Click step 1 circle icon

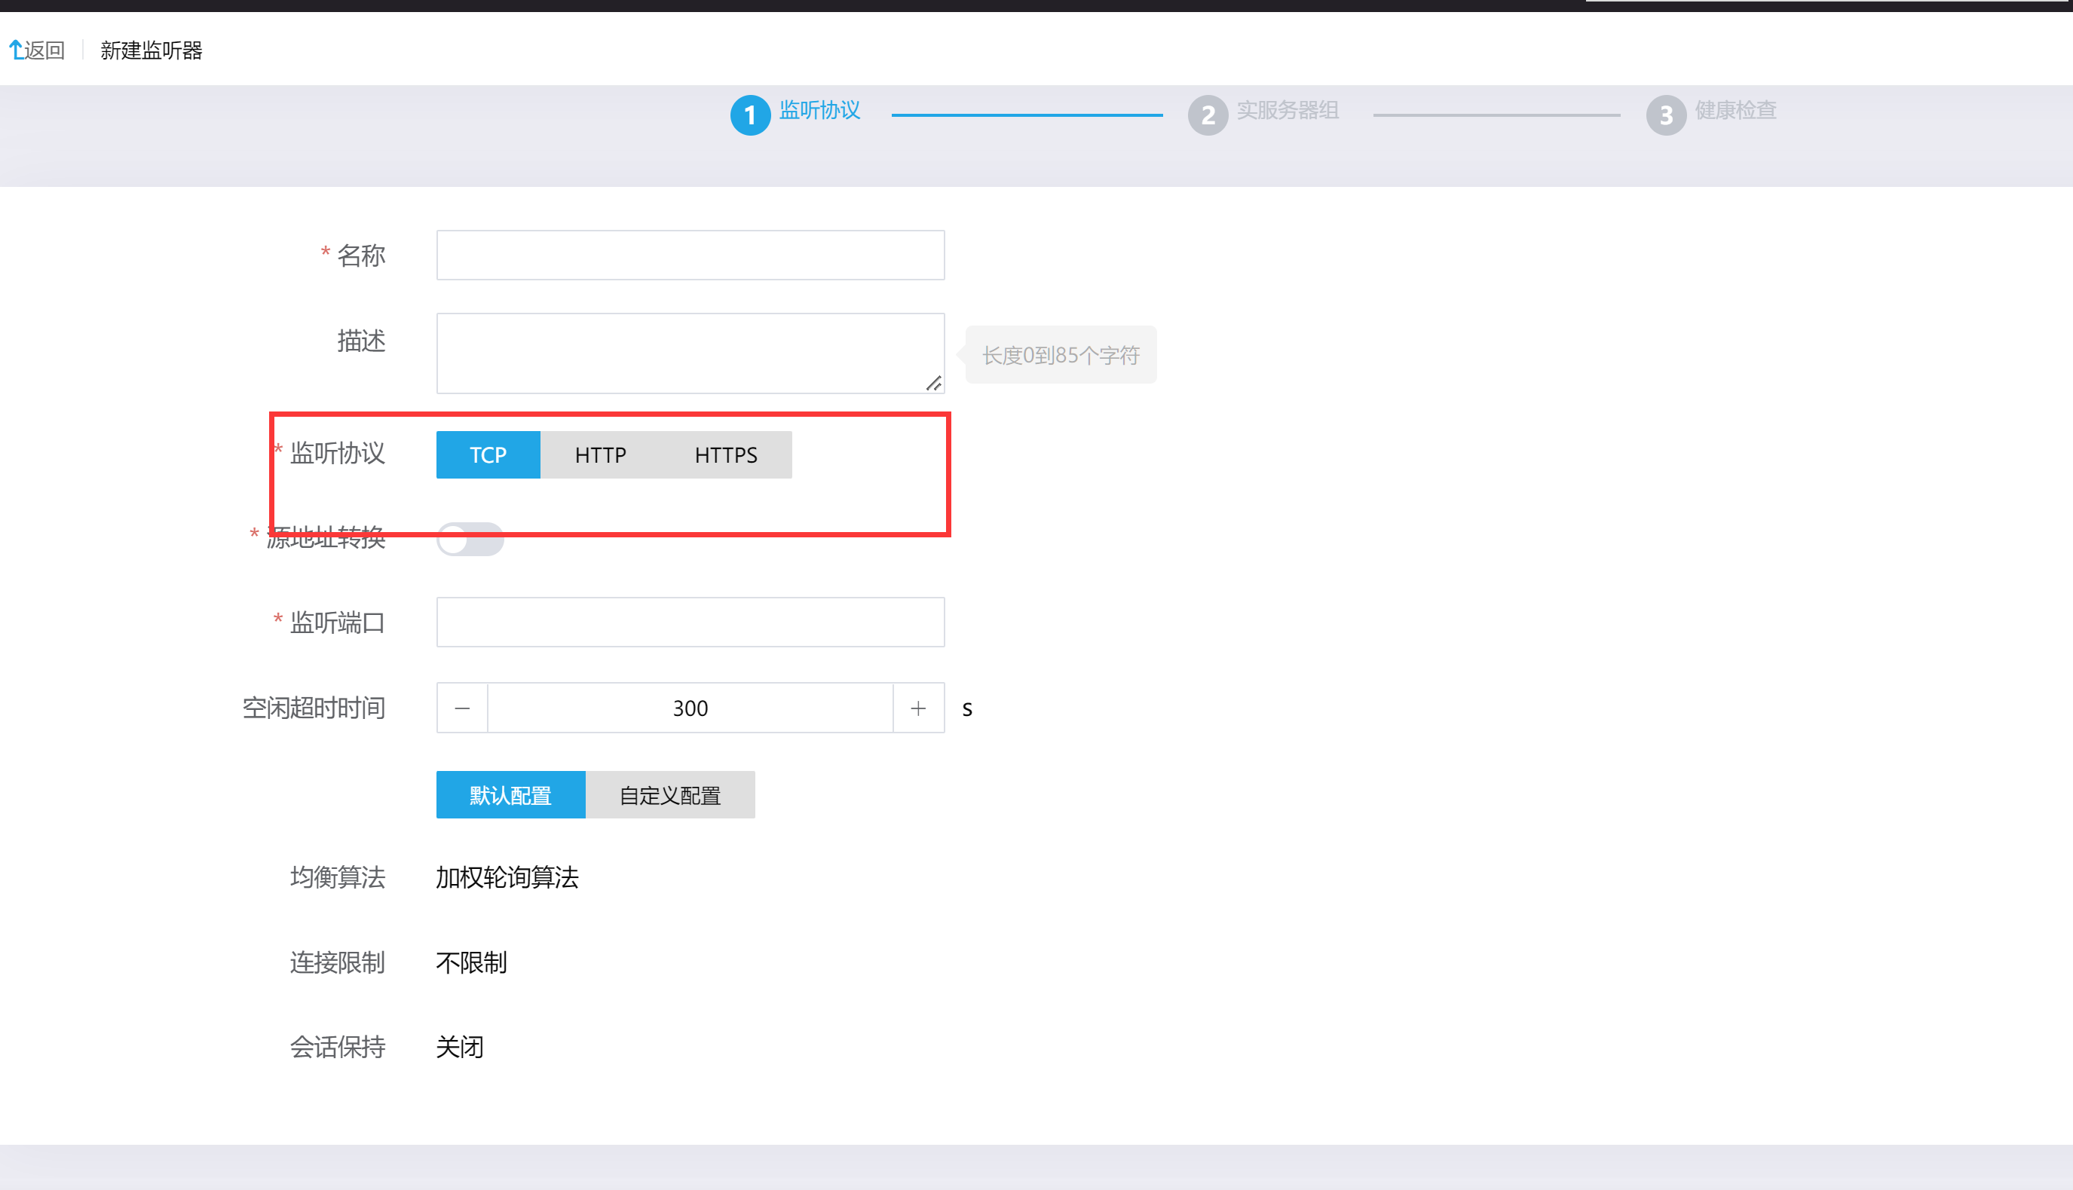[x=749, y=115]
